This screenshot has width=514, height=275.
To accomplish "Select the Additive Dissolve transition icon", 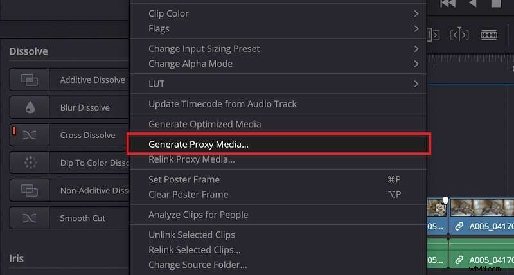I will 30,80.
